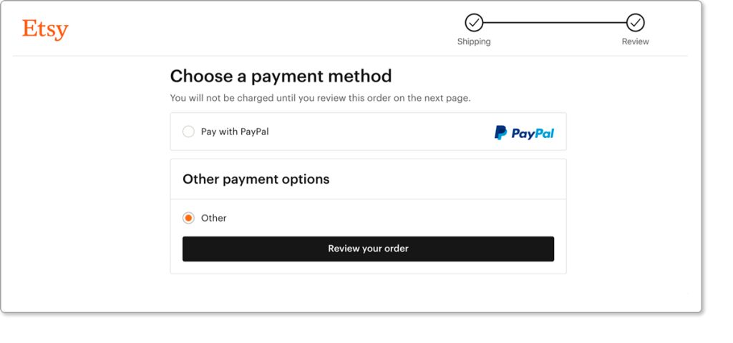Select the Other payment radio button
Screen dimensions: 733x343
188,218
